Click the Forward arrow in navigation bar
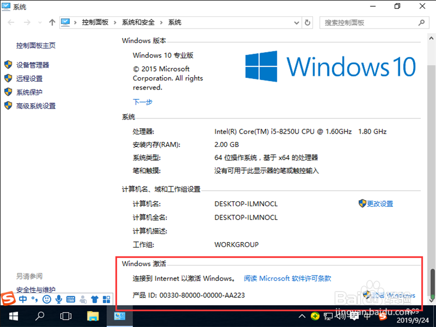This screenshot has width=436, height=327. pyautogui.click(x=27, y=22)
